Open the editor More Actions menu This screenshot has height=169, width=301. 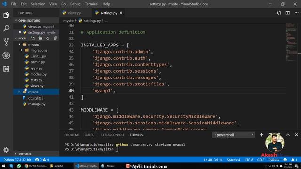(x=296, y=13)
